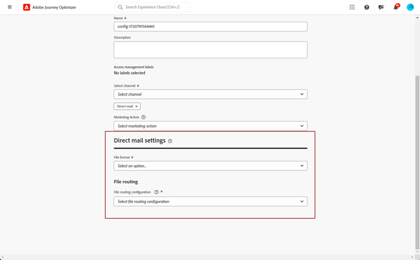
Task: Expand the file routing configuration dropdown
Action: tap(210, 201)
